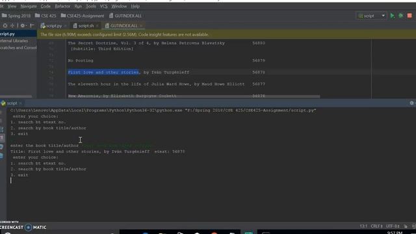
Task: Open the Navigate menu
Action: 29,6
